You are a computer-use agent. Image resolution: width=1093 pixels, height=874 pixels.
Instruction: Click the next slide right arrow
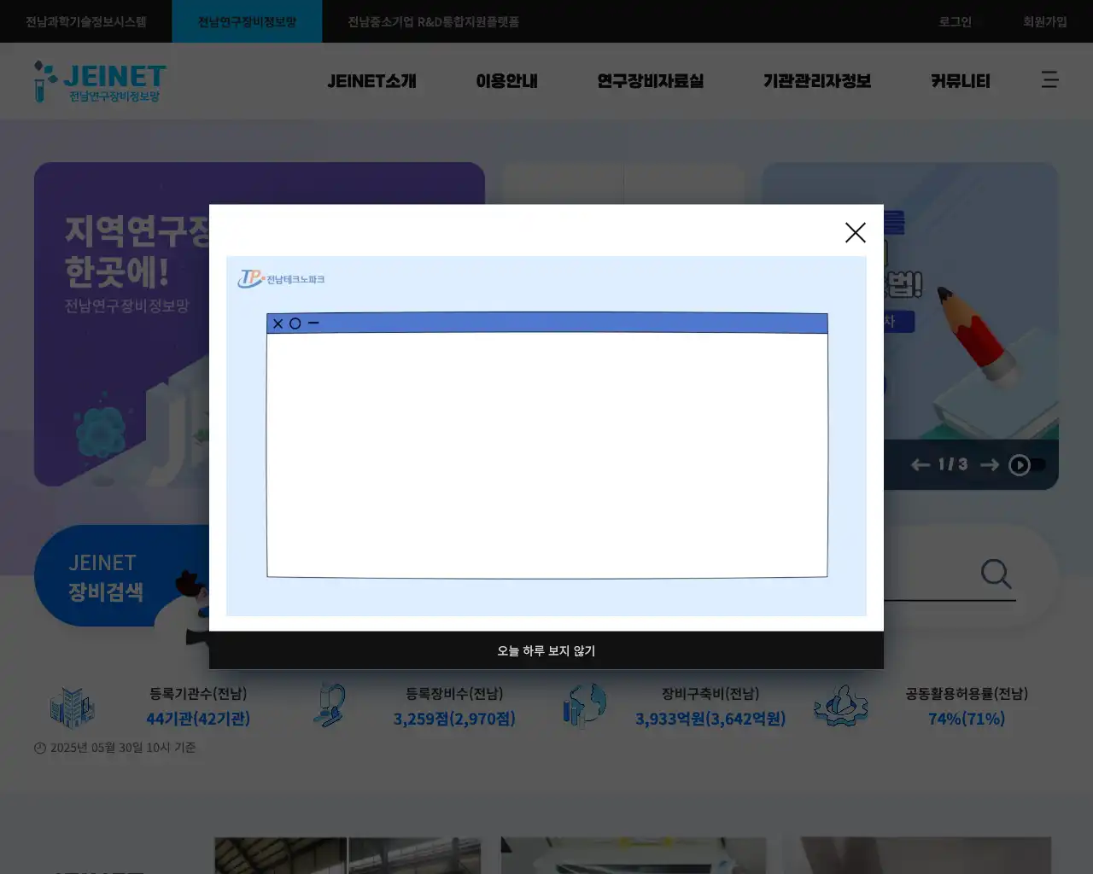click(x=990, y=464)
